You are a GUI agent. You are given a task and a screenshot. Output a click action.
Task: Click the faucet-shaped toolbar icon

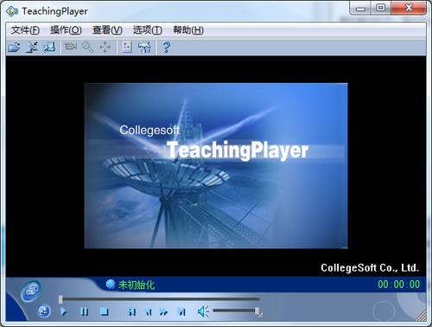click(144, 47)
